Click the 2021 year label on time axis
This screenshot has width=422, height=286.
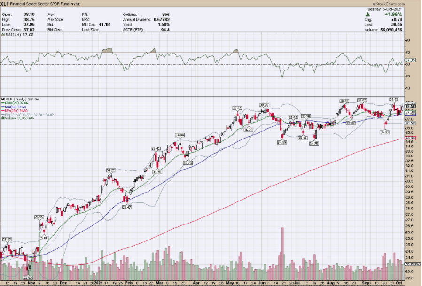(99, 283)
